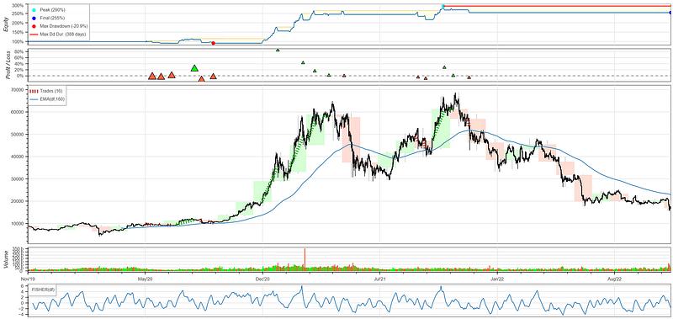
Task: Toggle the Max Dd Dur. (388 days) legend entry
Action: tap(58, 34)
